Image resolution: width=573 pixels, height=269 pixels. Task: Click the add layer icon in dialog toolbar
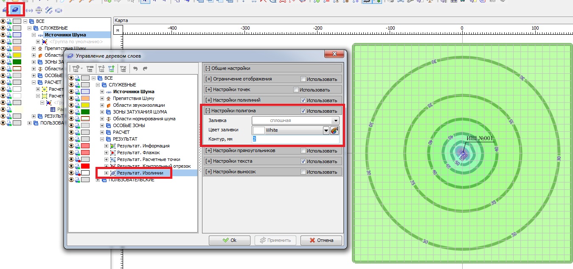coord(76,68)
